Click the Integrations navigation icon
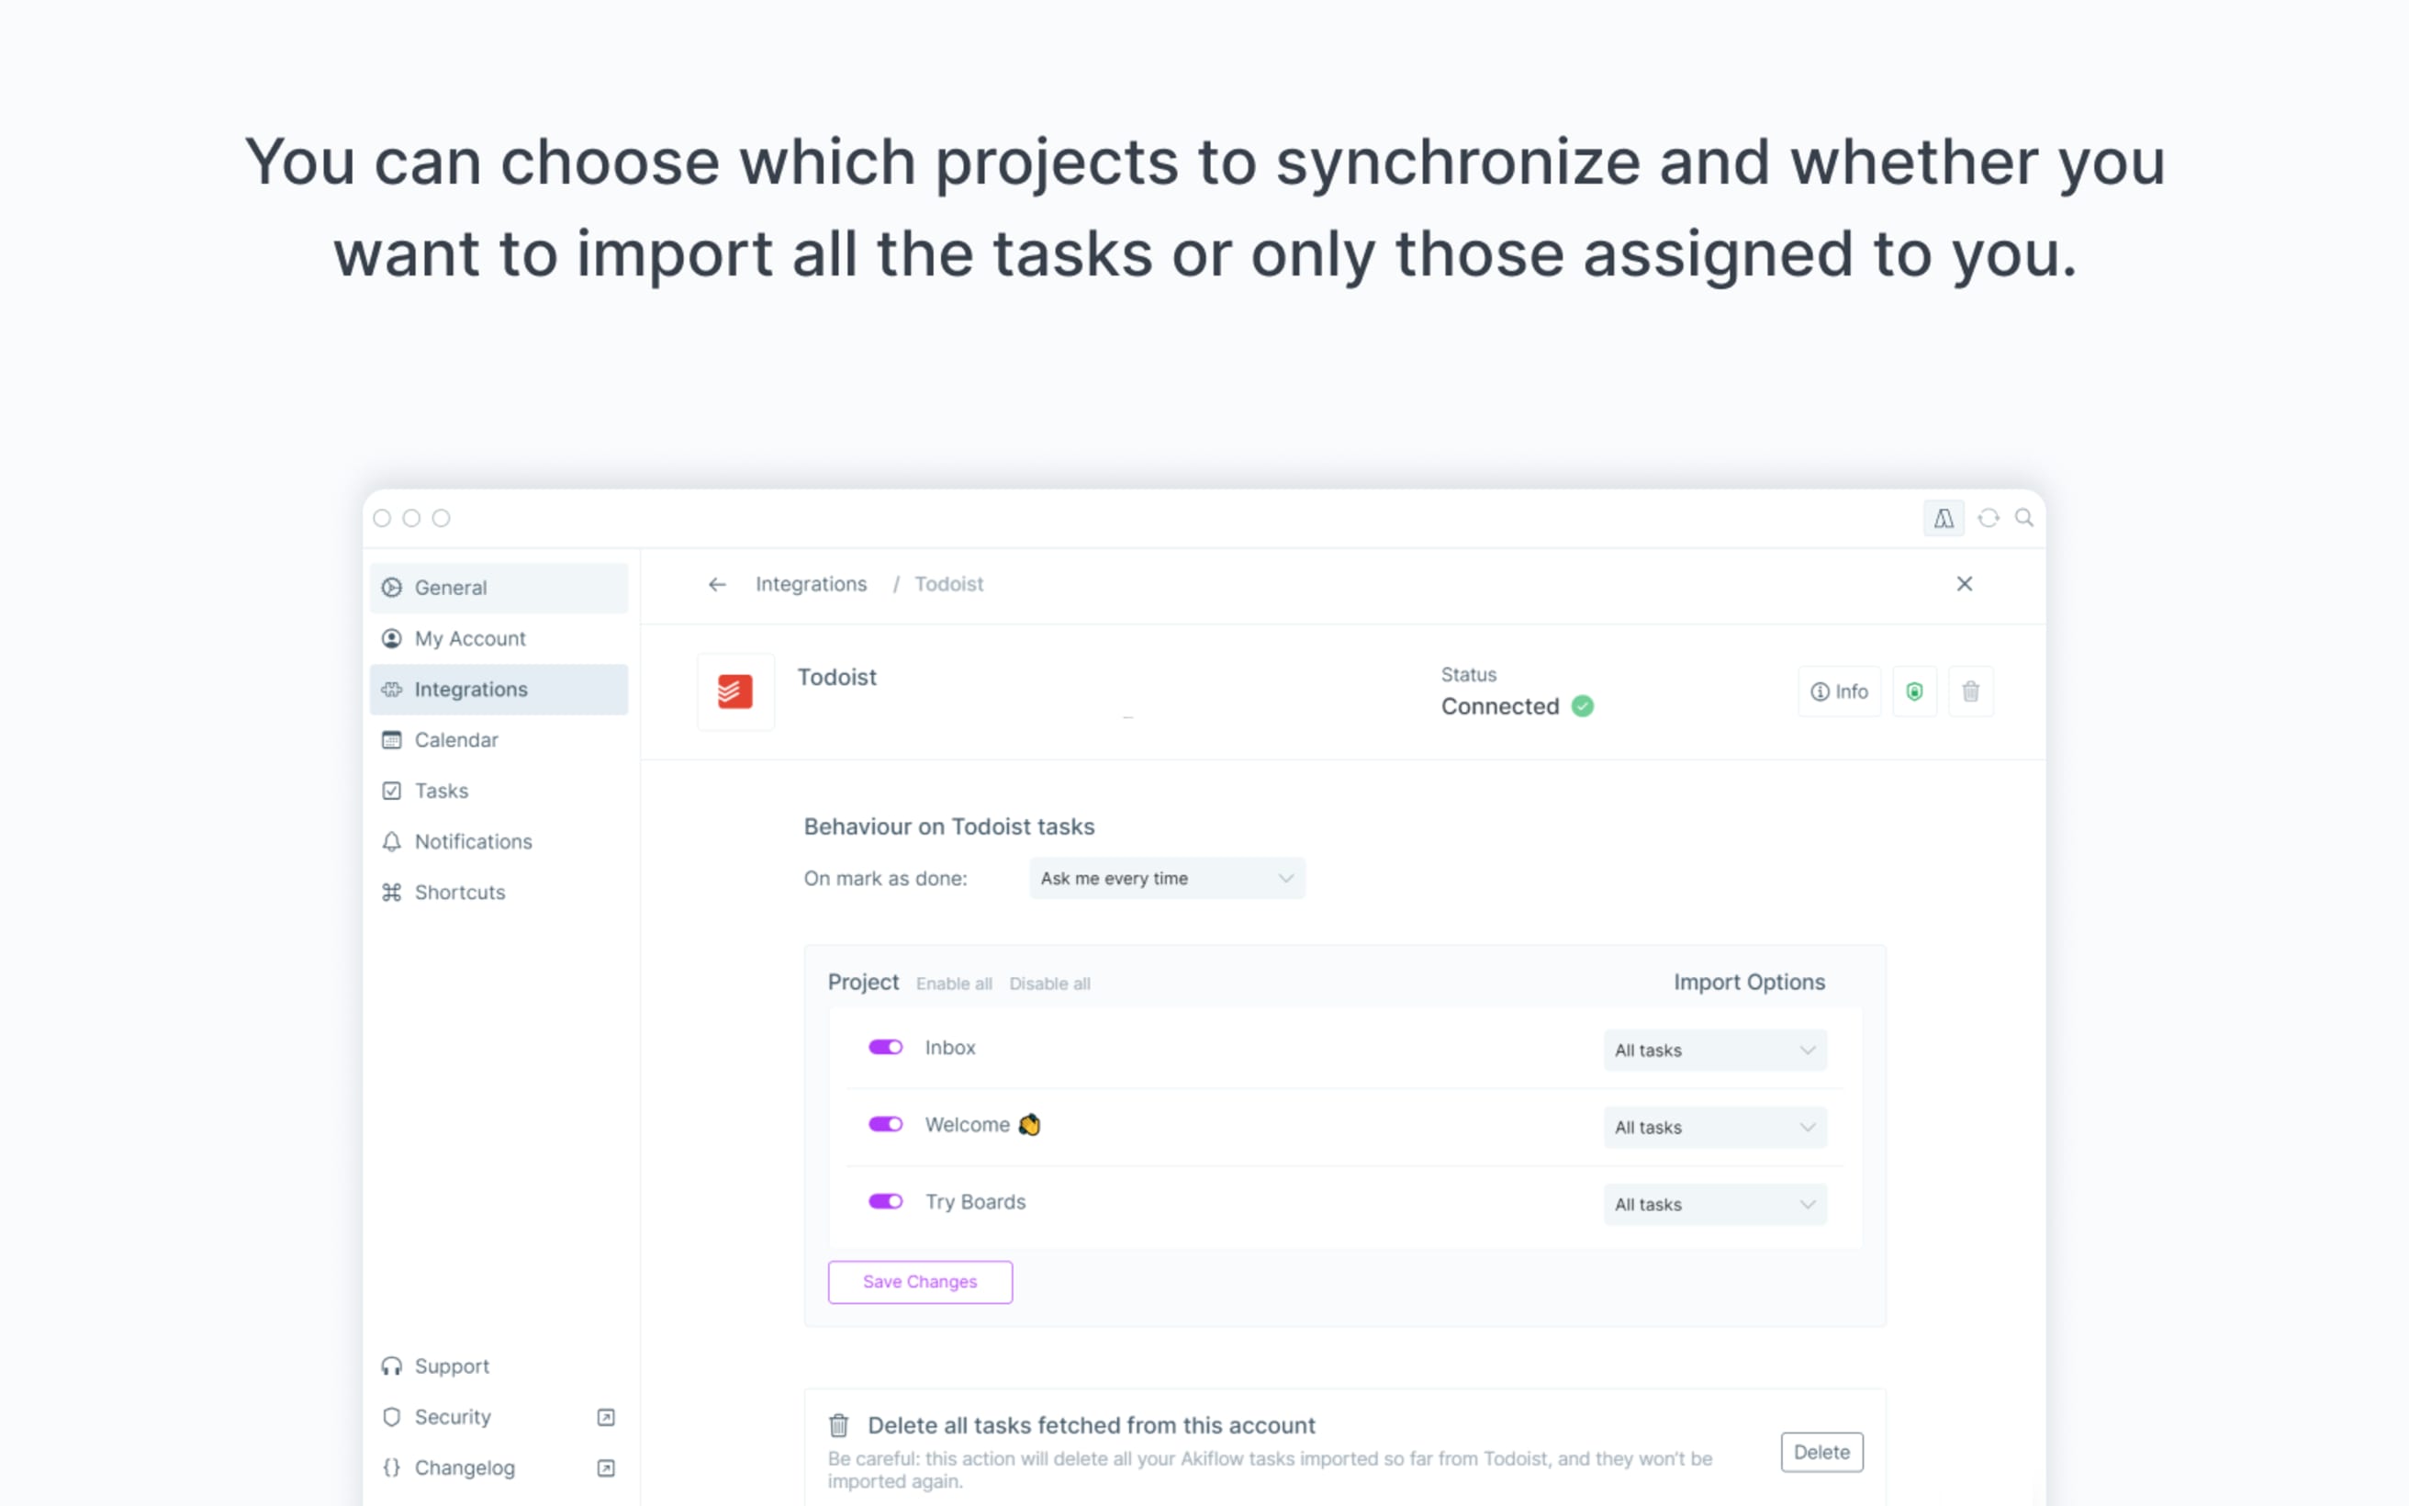The height and width of the screenshot is (1506, 2409). 388,689
